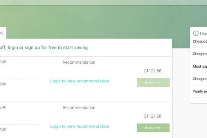Click the Use heading in the side panel
Screen dimensions: 207x138
click(x=203, y=34)
